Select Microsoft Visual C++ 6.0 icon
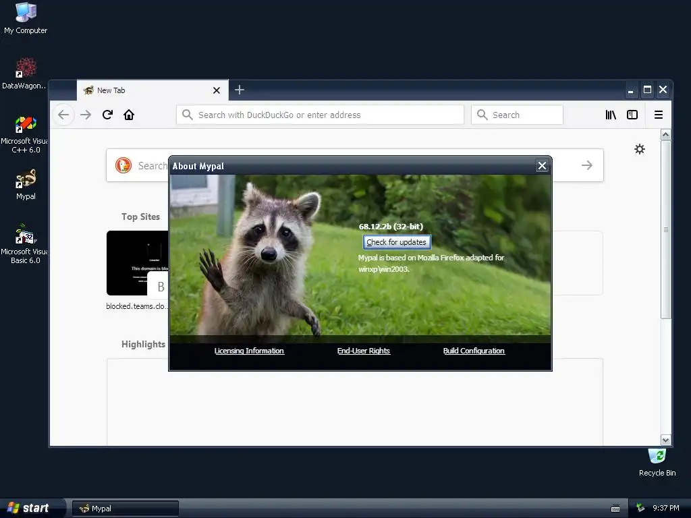This screenshot has height=518, width=691. click(25, 135)
